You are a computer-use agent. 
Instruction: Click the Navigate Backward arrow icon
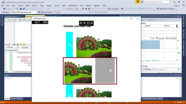(4, 9)
